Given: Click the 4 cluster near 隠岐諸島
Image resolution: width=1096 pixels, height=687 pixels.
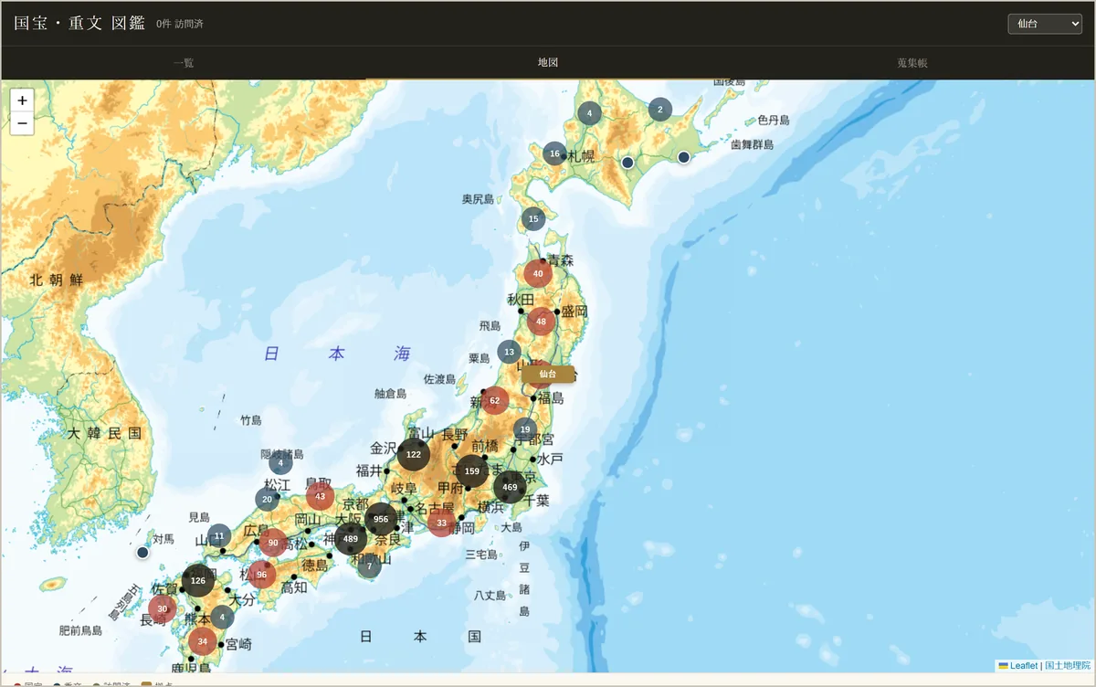Looking at the screenshot, I should click(x=281, y=463).
